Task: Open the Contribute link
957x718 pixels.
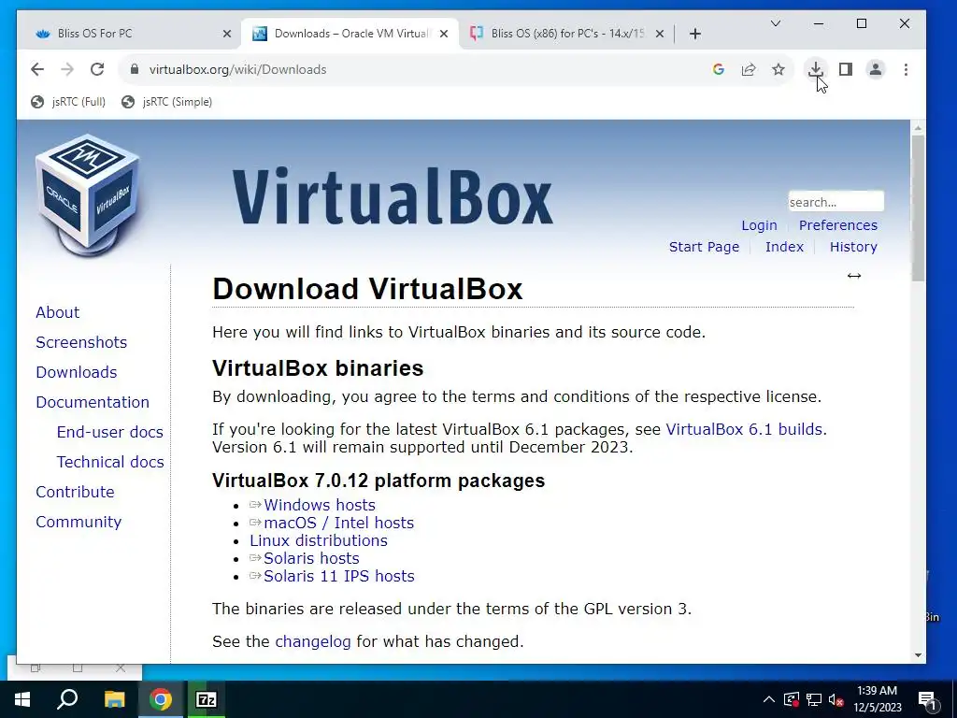Action: pos(75,492)
